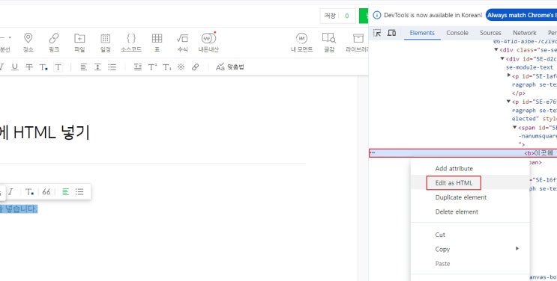Open the text color picker in the main toolbar

tap(43, 67)
